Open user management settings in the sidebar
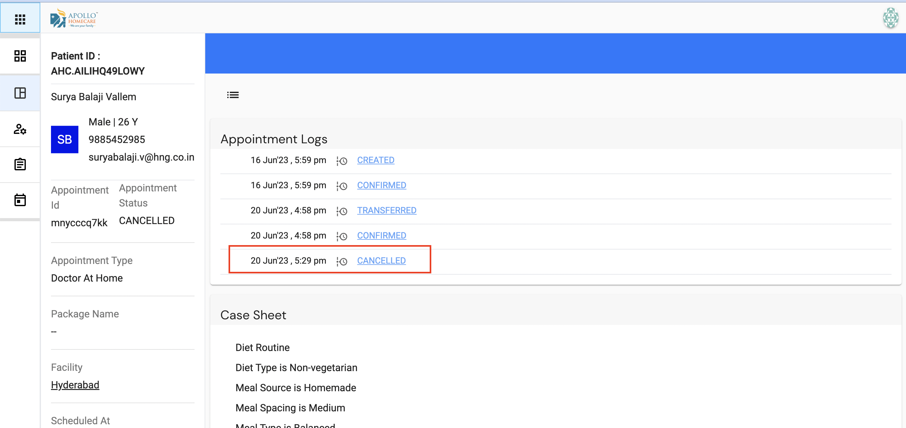 pos(20,129)
